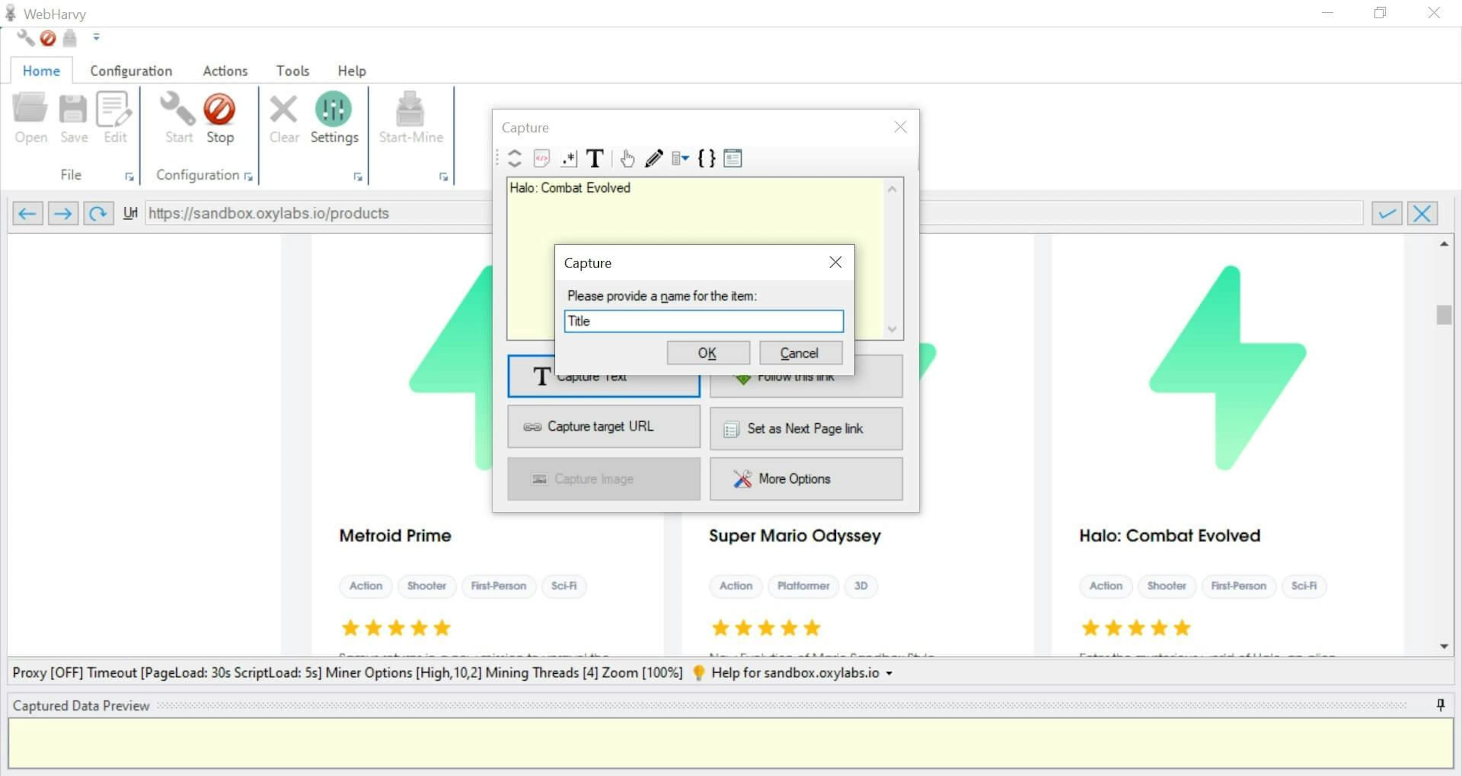Click the First-Person tag under Halo: Combat Evolved
The width and height of the screenshot is (1462, 776).
pyautogui.click(x=1239, y=586)
